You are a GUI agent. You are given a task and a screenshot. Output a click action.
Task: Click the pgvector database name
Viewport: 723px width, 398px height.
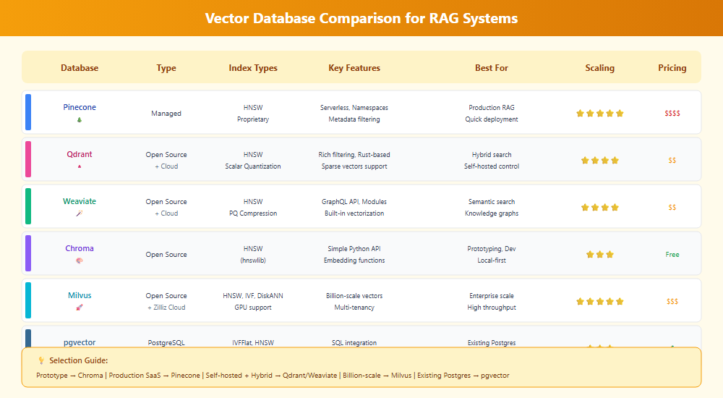coord(80,342)
